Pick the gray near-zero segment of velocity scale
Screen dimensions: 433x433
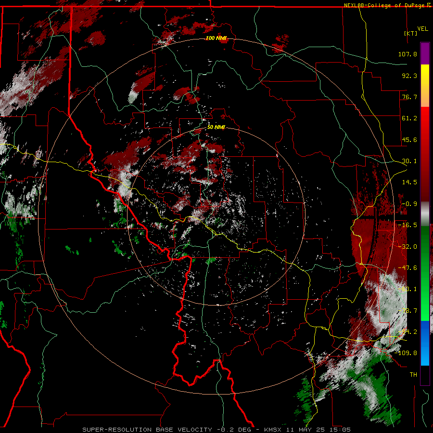425,214
